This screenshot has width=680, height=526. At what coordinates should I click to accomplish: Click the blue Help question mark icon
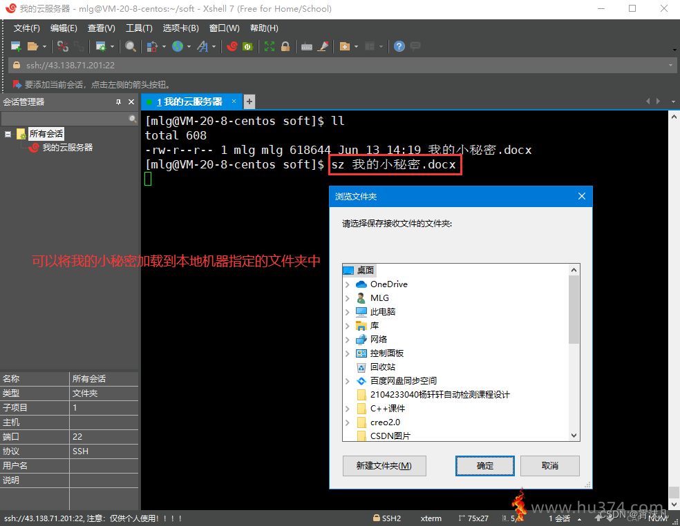399,46
